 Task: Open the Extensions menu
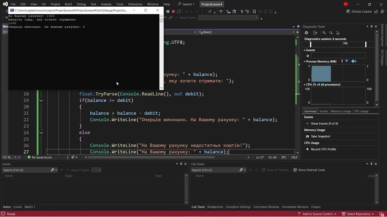point(135,4)
